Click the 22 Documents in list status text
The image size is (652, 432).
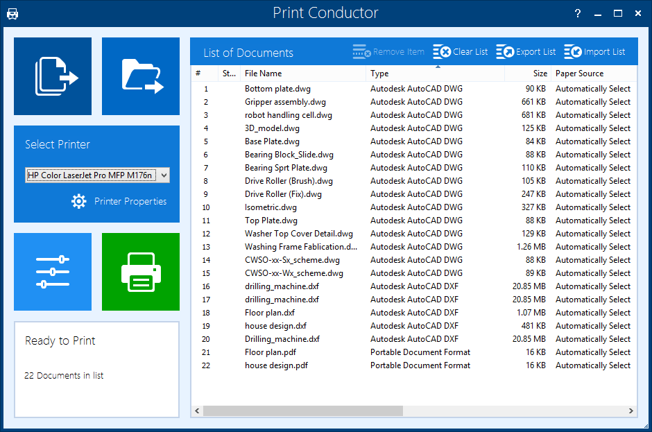[x=64, y=375]
